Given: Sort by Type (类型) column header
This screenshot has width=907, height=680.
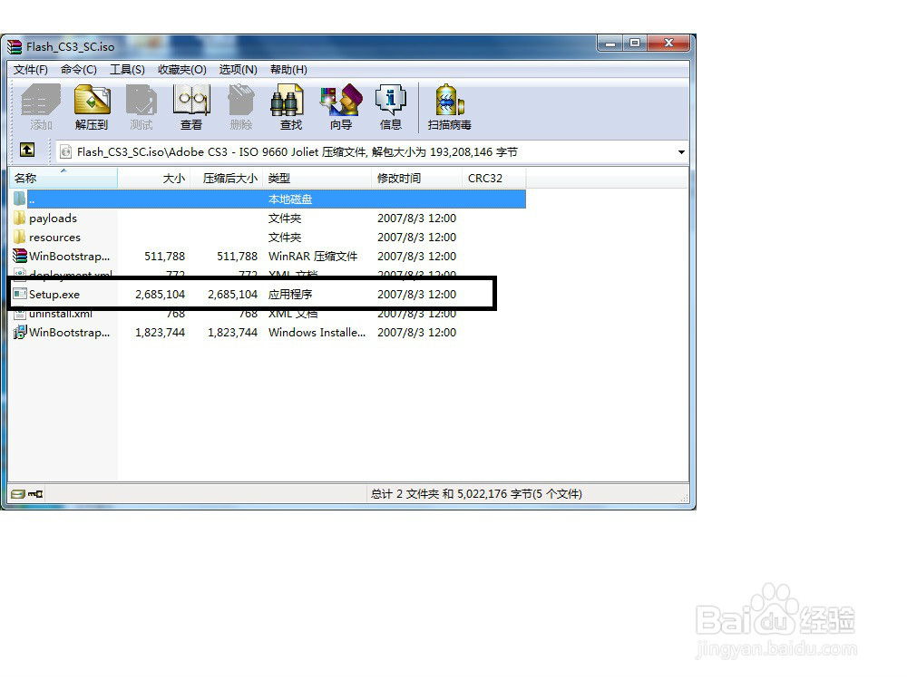Looking at the screenshot, I should [317, 178].
